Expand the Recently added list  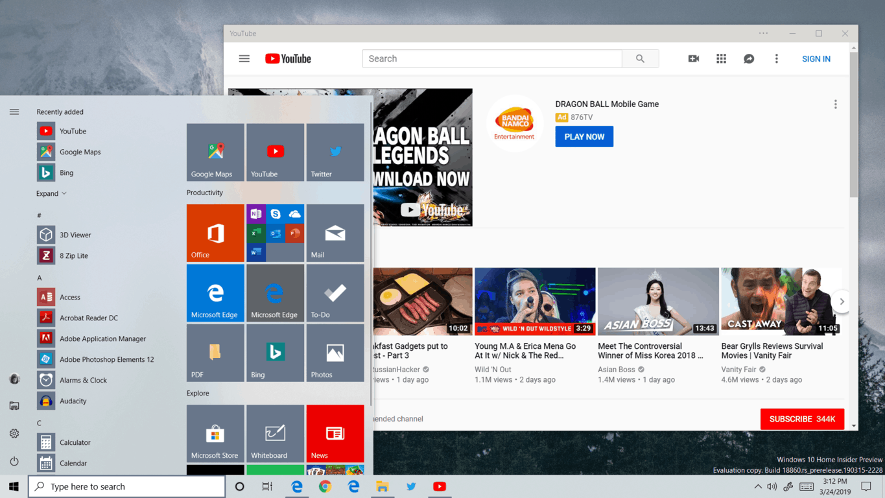point(51,193)
